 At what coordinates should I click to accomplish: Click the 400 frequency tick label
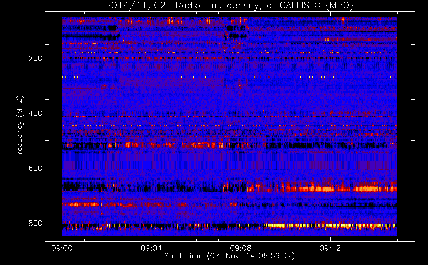[35, 113]
